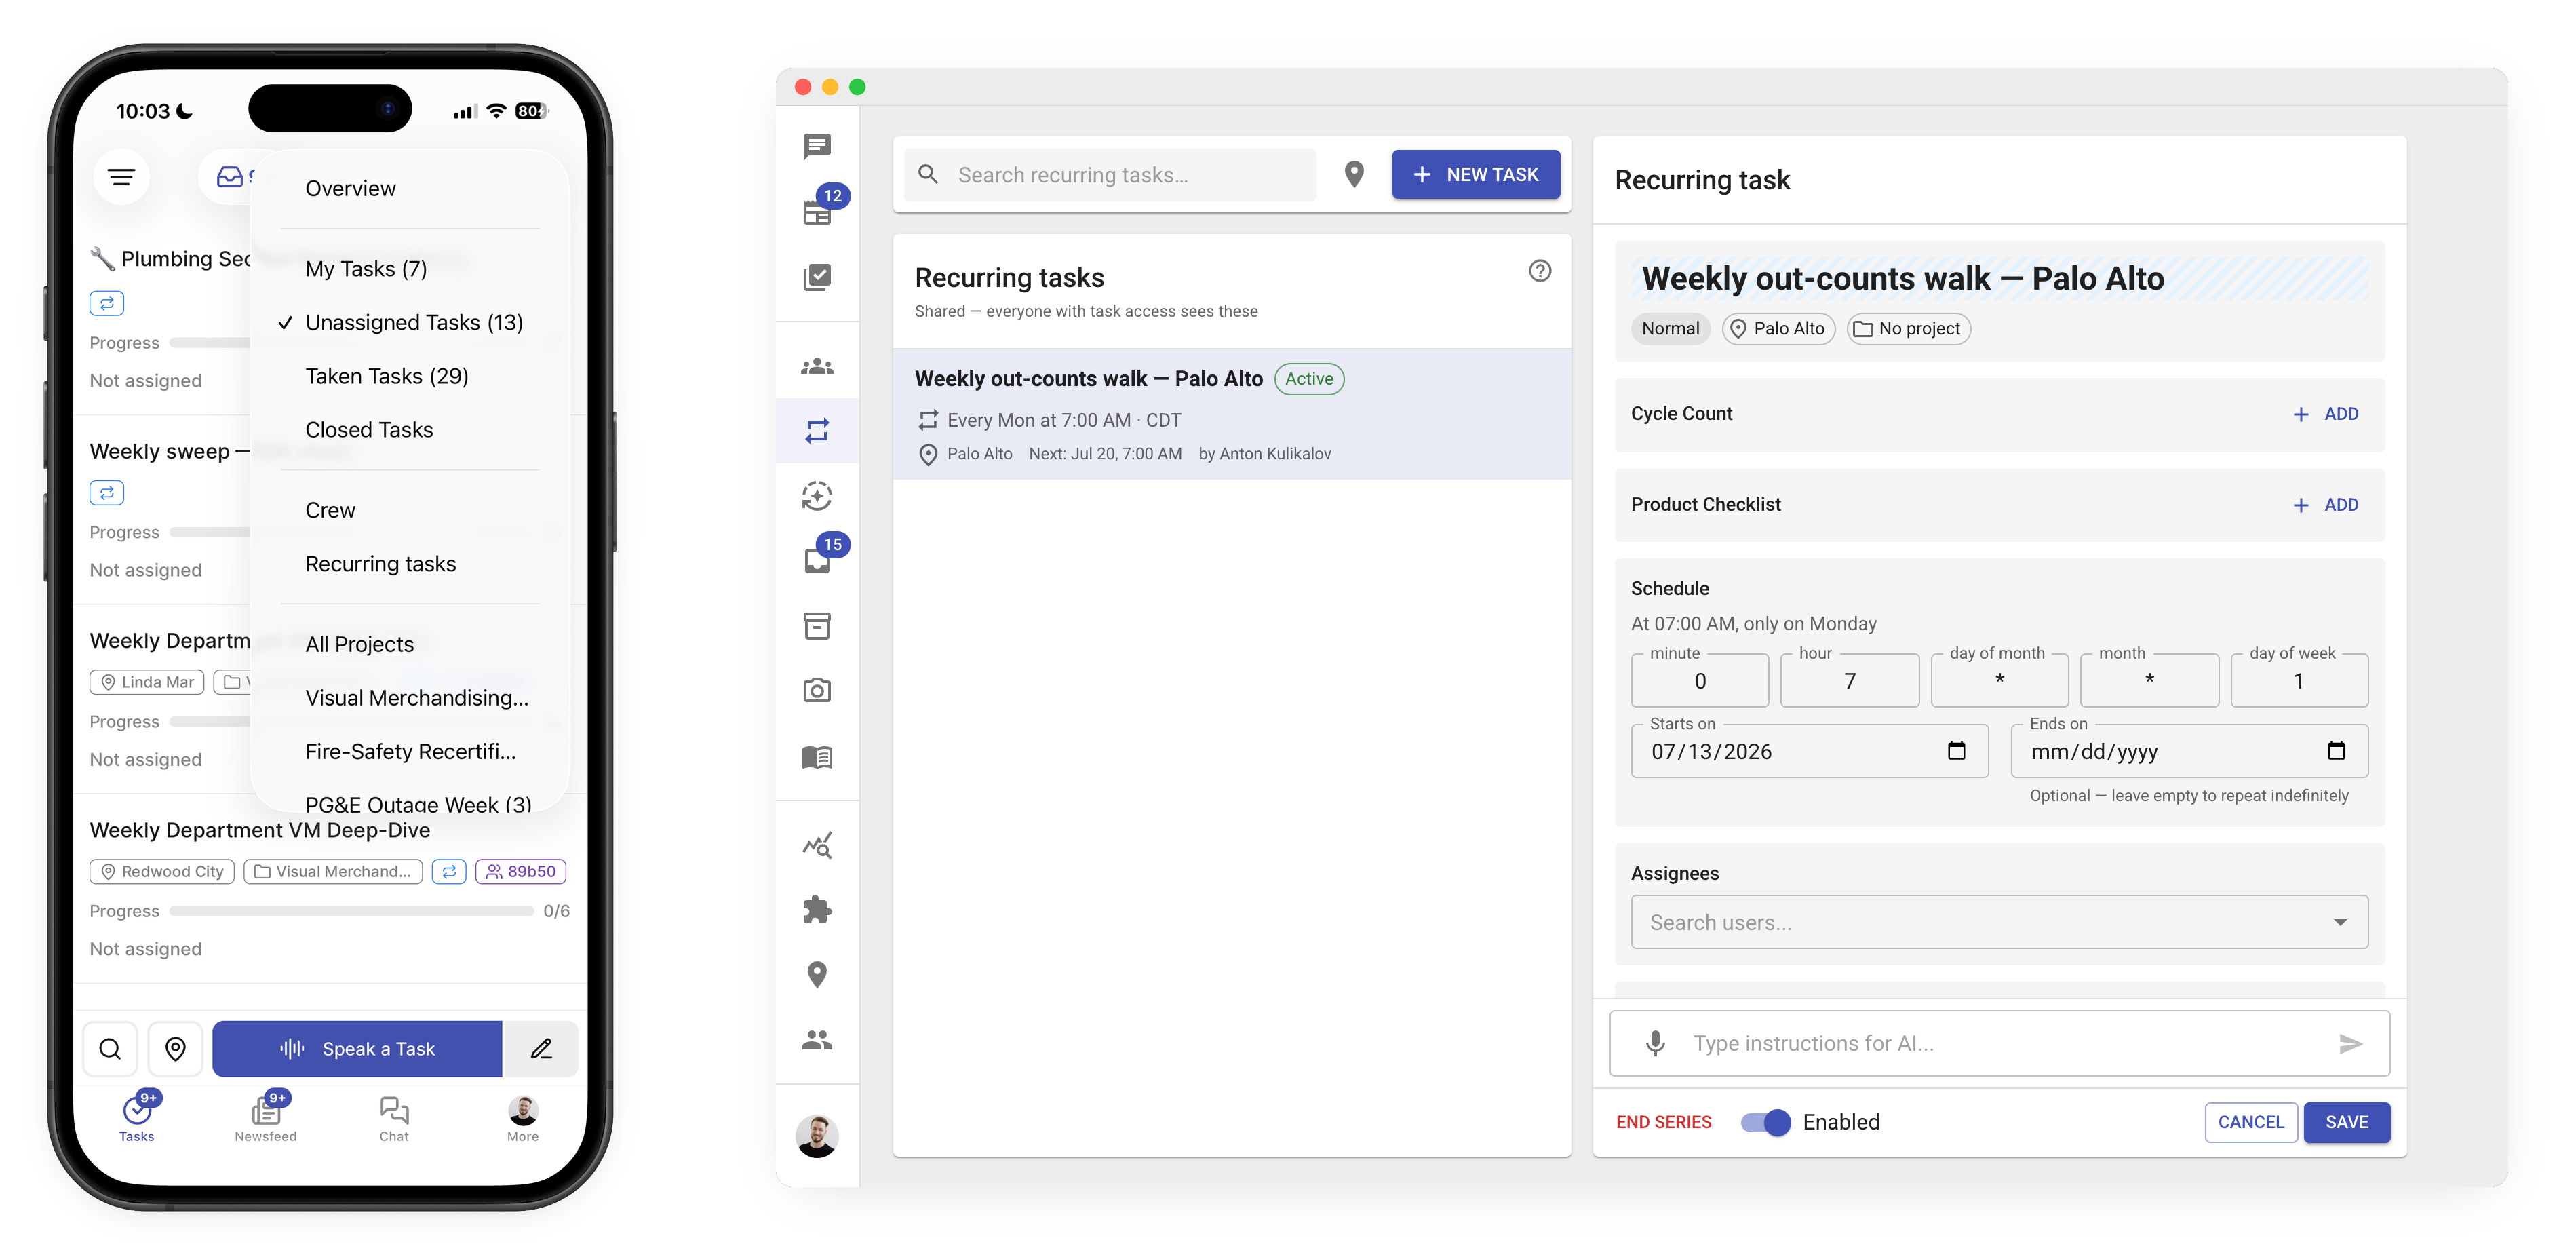The image size is (2576, 1255).
Task: Tap the phone location pin button
Action: pyautogui.click(x=175, y=1049)
